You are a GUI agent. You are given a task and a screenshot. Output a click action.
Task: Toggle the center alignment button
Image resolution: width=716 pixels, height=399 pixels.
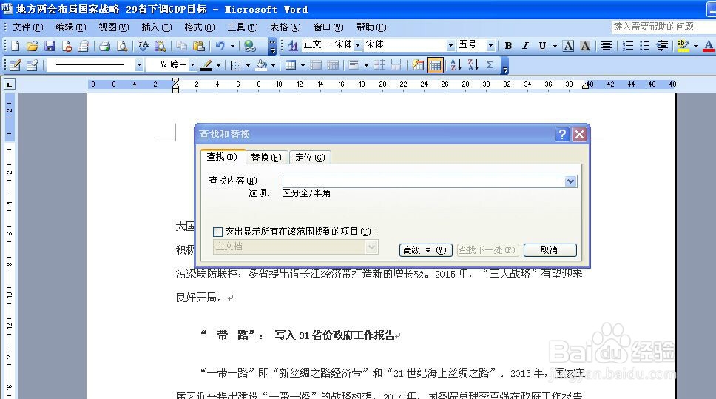click(x=607, y=46)
